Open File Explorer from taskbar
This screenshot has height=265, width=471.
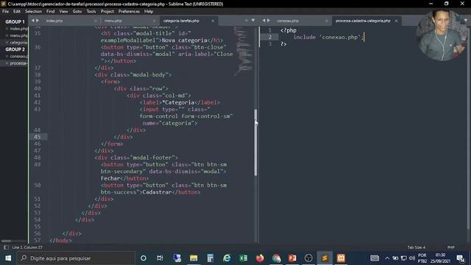pos(194,258)
